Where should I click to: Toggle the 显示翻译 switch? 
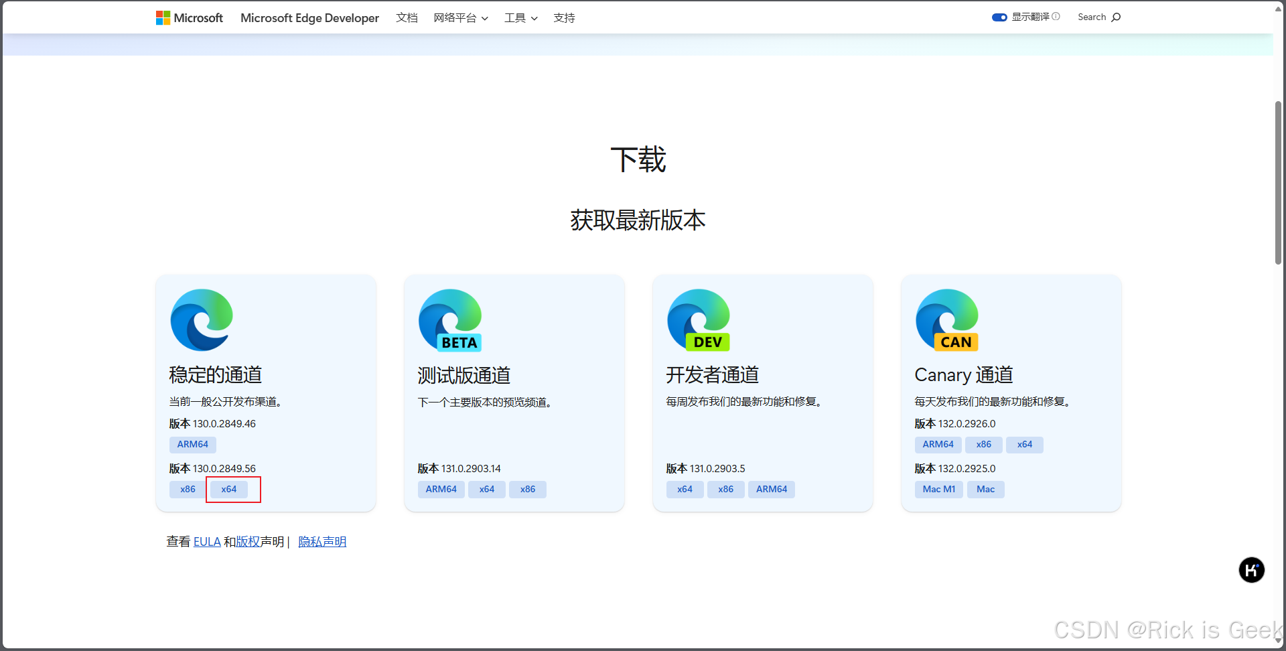click(x=999, y=17)
